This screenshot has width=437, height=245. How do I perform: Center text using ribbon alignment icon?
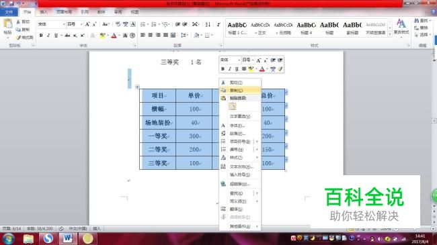150,36
